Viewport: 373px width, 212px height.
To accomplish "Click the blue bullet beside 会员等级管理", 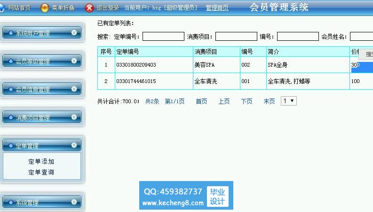I will click(11, 61).
